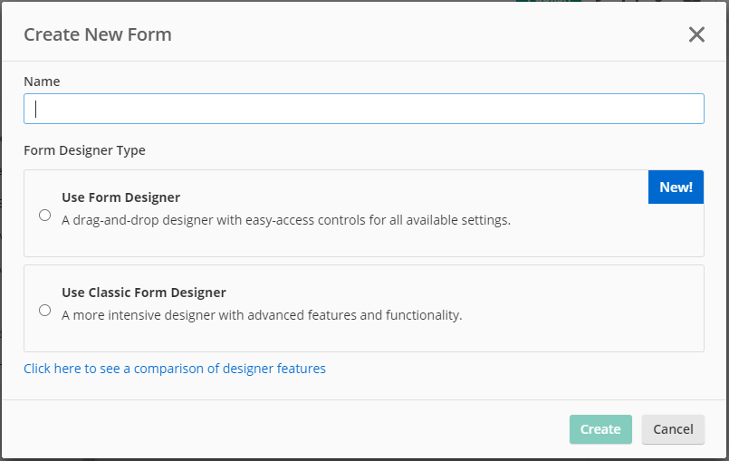Viewport: 729px width, 461px height.
Task: Open the designer features comparison link
Action: (x=175, y=369)
